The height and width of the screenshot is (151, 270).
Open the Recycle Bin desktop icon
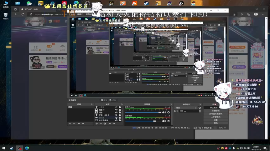(x=5, y=16)
